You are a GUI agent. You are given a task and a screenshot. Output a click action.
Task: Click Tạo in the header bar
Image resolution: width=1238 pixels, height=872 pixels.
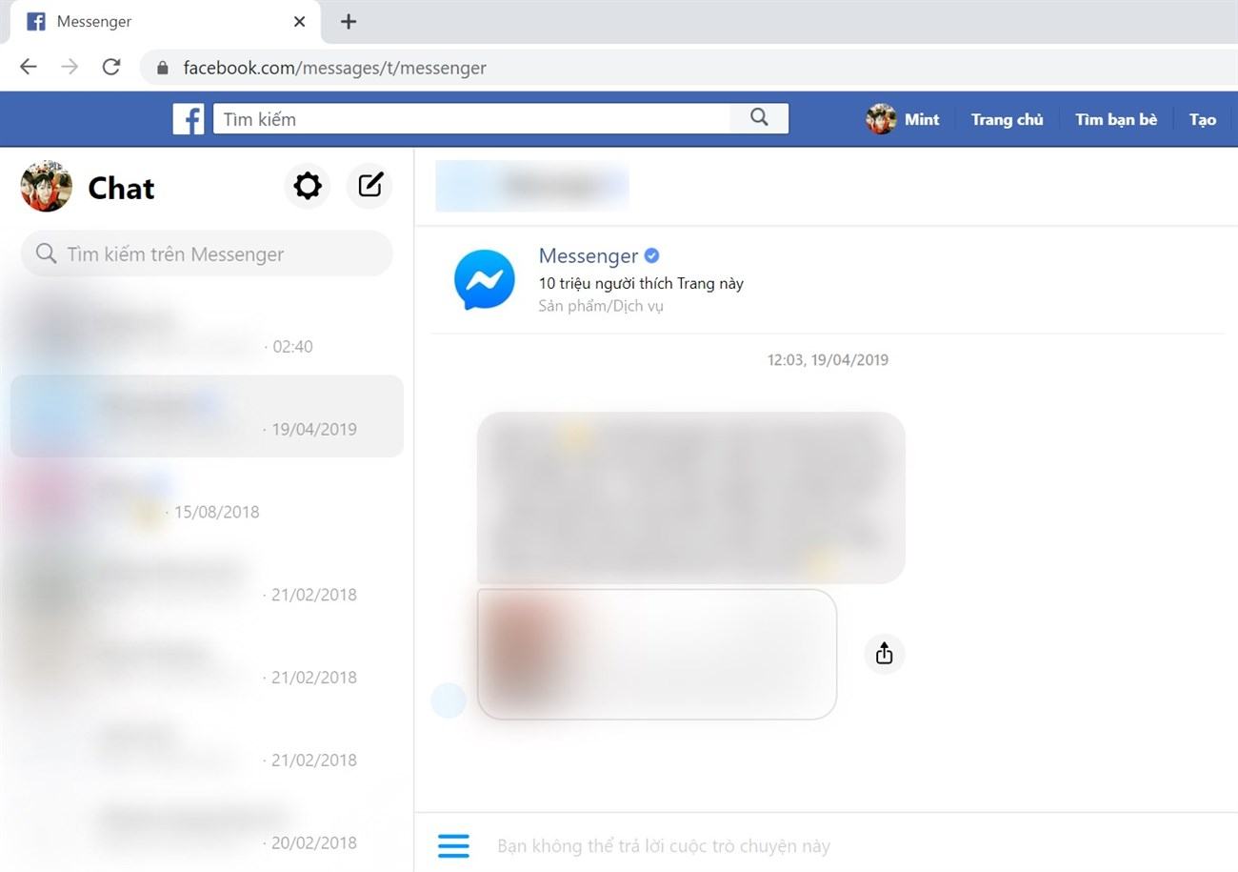click(x=1203, y=119)
